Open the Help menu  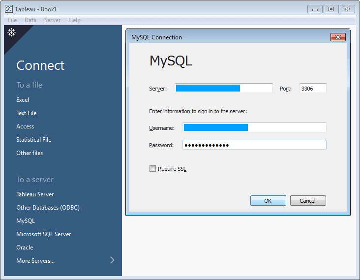(x=75, y=20)
